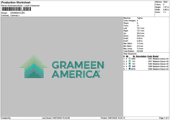Click the Width value 5.80 in
The image size is (170, 120).
coord(166,10)
